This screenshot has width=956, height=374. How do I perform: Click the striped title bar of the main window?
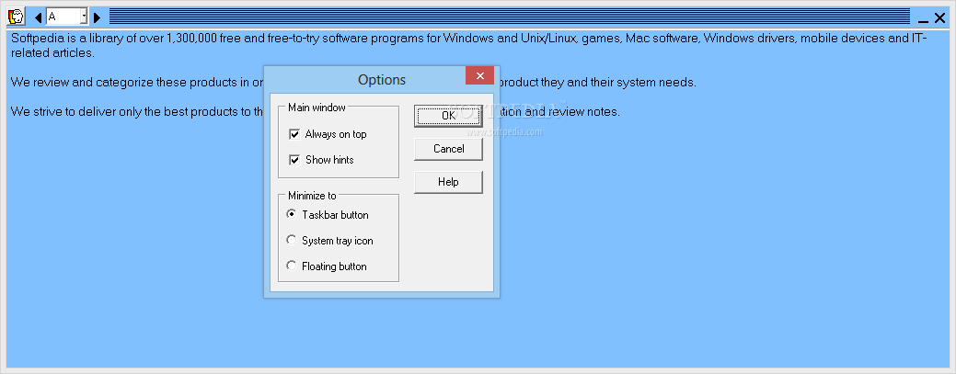[x=509, y=17]
